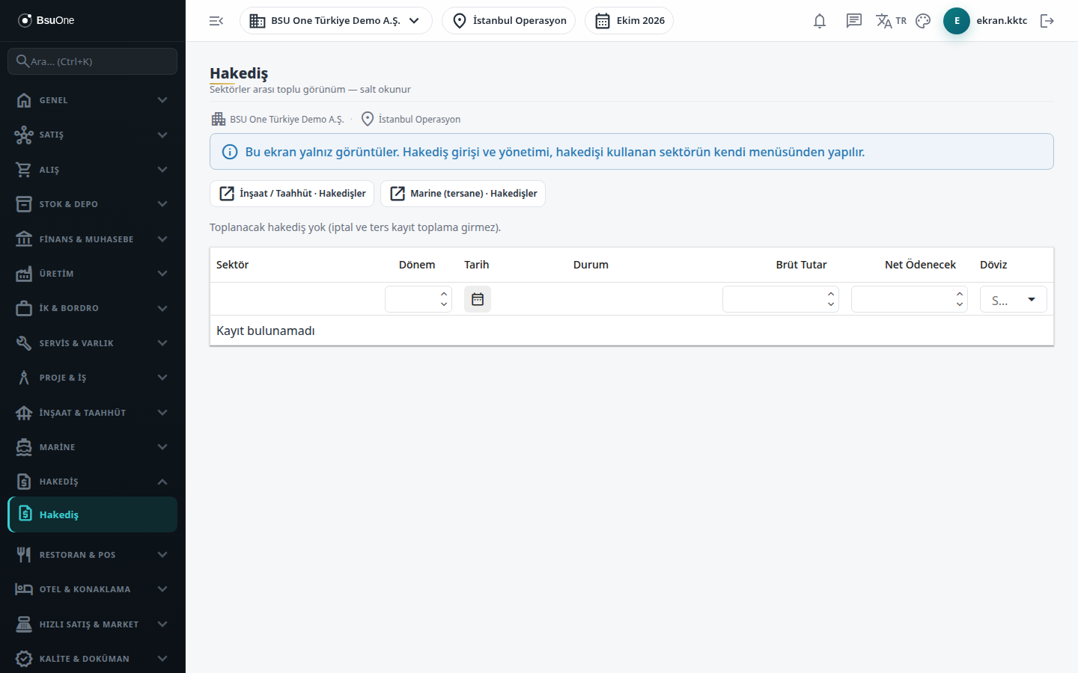Open notifications bell icon
1078x673 pixels.
point(820,21)
